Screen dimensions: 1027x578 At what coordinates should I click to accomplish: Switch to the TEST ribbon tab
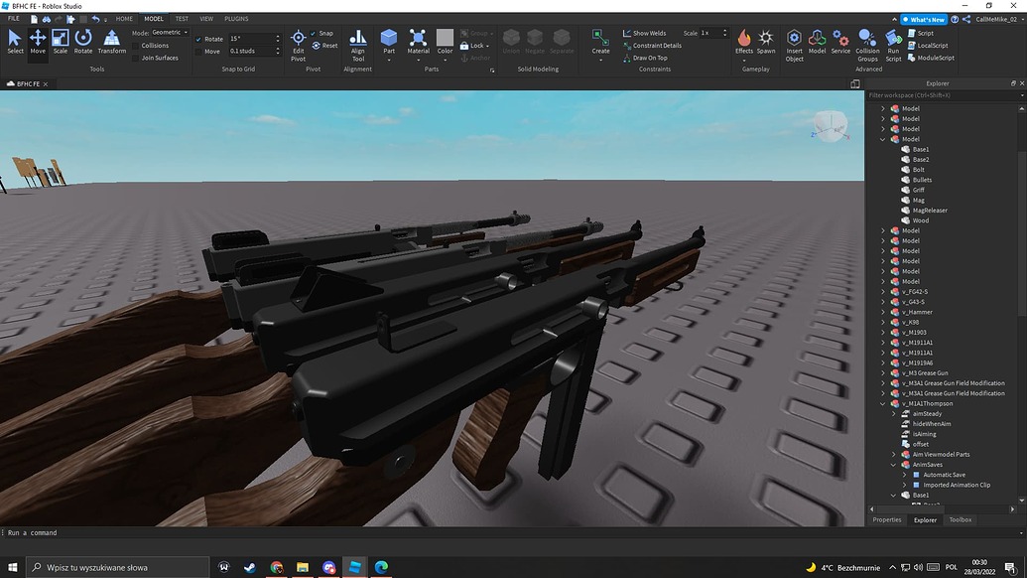click(x=181, y=18)
